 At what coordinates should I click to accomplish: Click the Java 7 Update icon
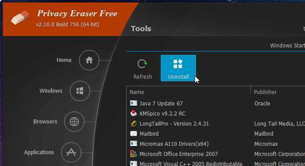tap(134, 103)
